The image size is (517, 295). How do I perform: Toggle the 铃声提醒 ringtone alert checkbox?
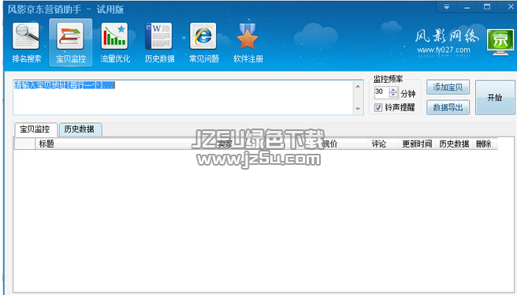(378, 107)
